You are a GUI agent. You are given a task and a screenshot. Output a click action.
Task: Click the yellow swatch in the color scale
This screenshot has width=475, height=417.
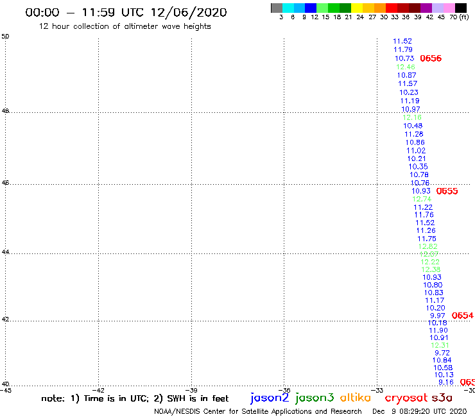coord(357,8)
